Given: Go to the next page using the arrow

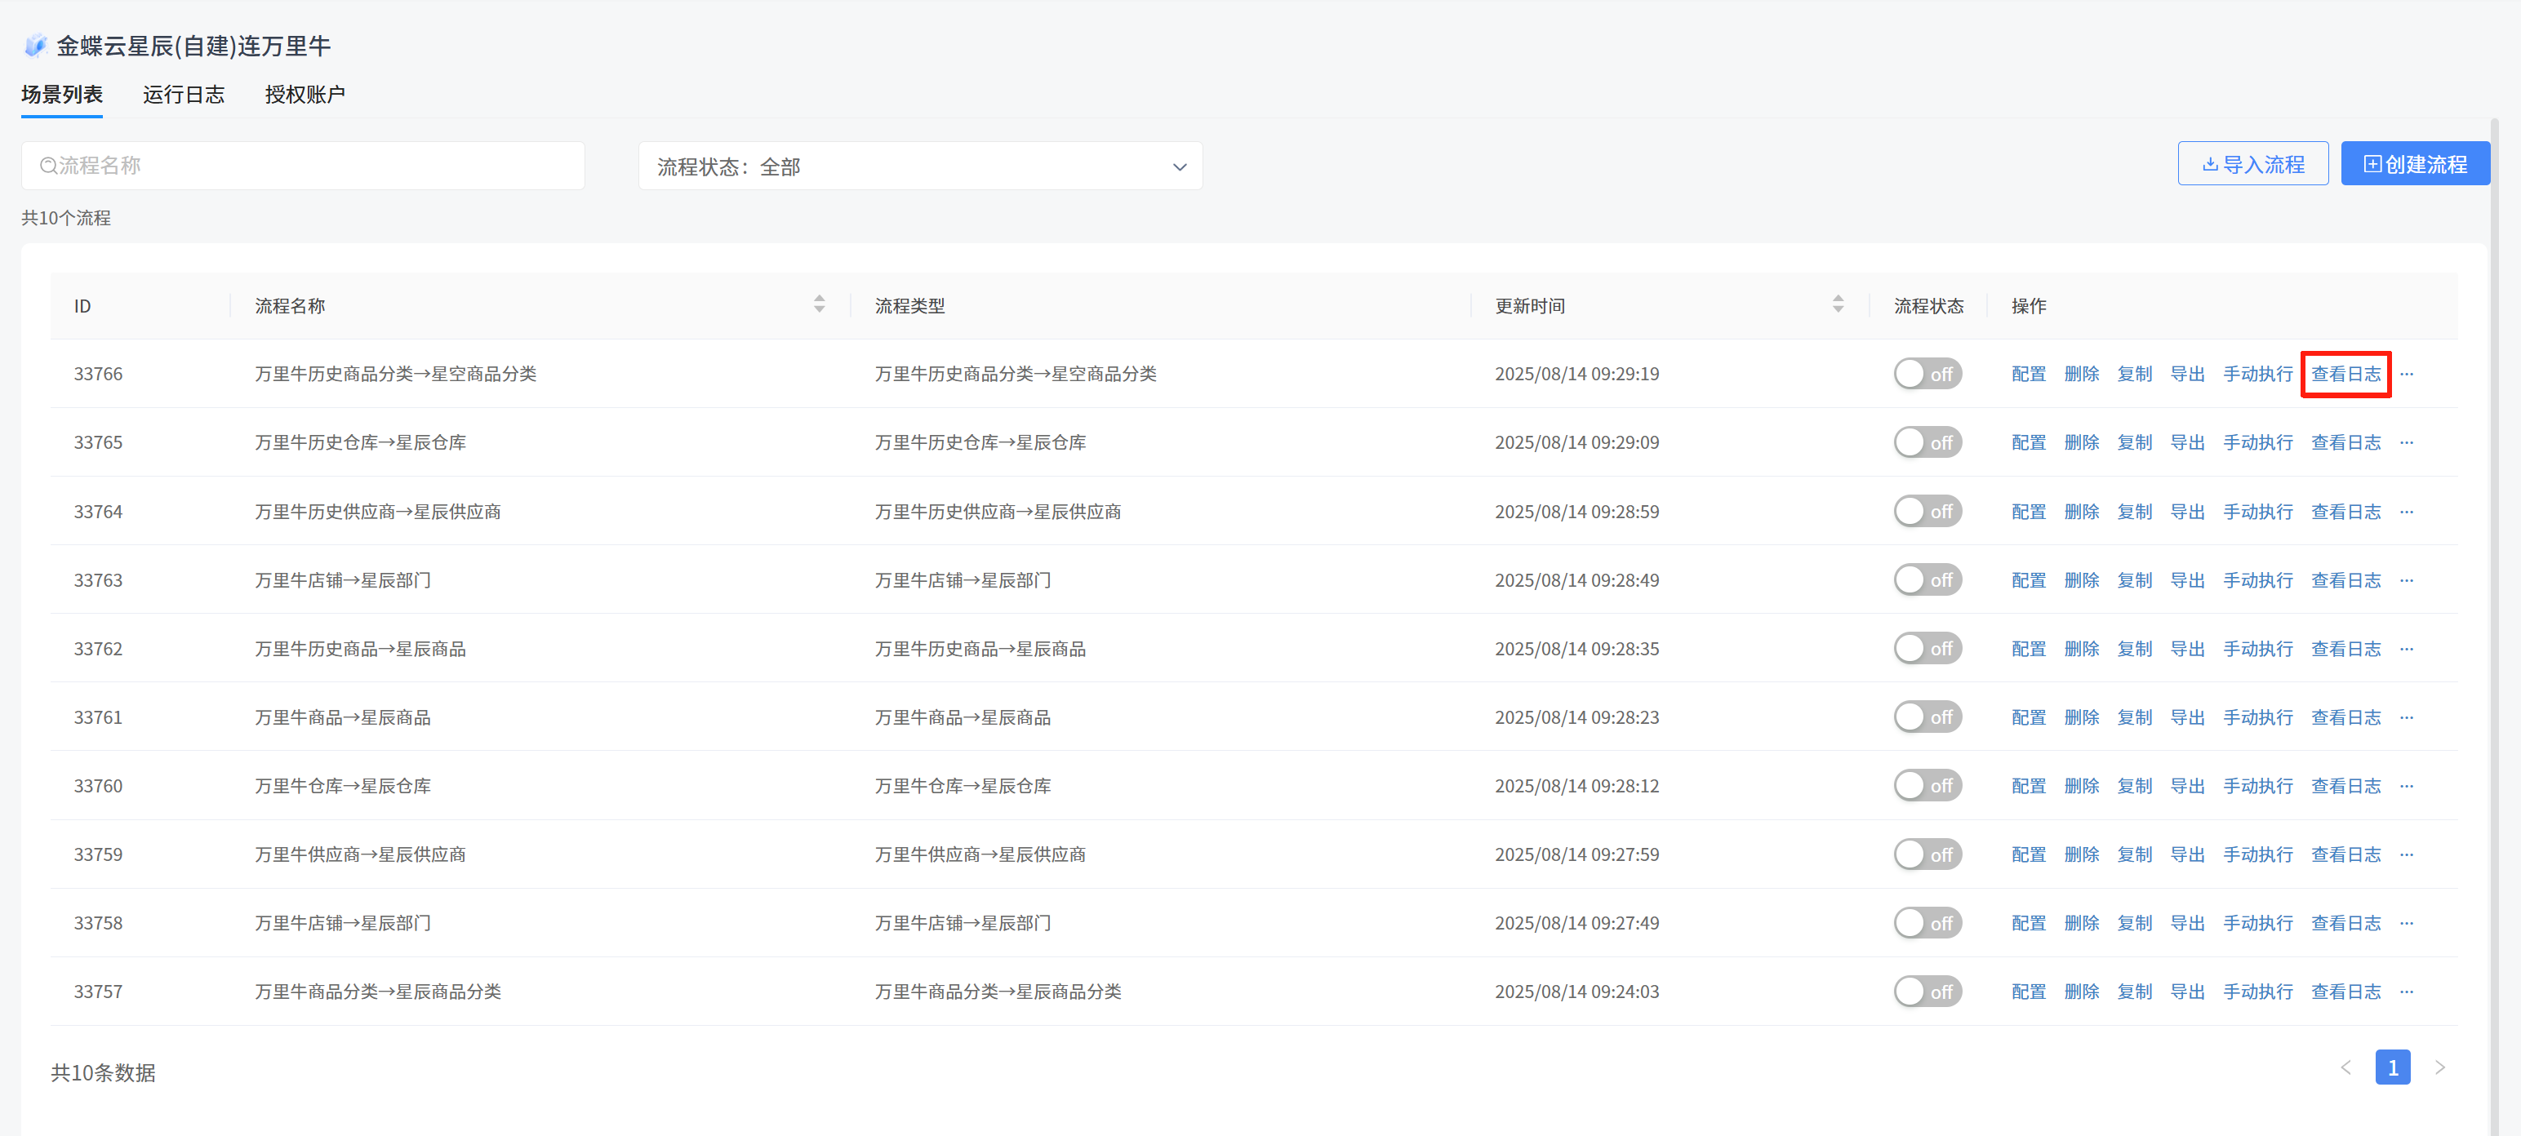Looking at the screenshot, I should [2440, 1067].
